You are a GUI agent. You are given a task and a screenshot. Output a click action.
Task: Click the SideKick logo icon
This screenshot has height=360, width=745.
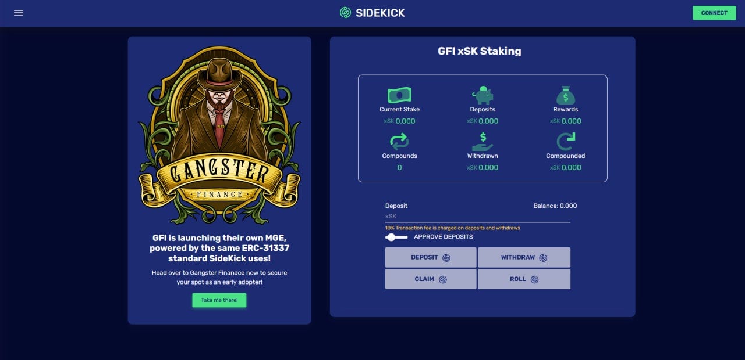tap(346, 13)
